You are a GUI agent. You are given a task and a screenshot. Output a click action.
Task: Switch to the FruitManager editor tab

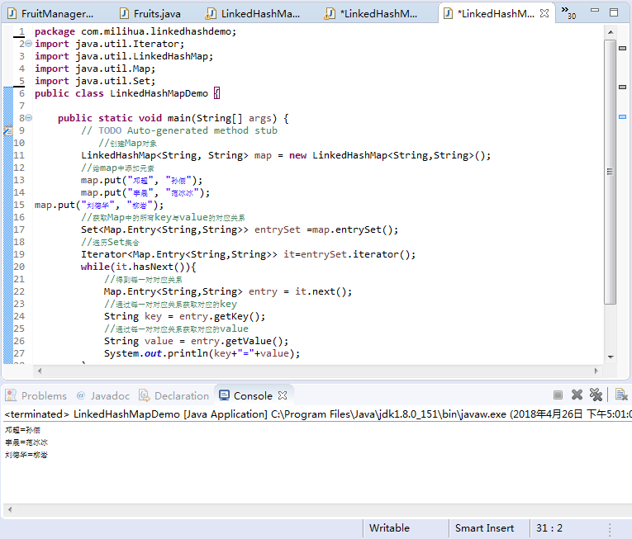click(51, 14)
